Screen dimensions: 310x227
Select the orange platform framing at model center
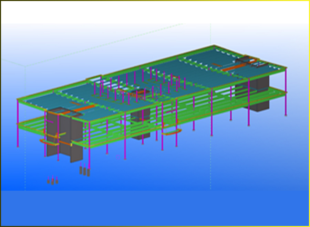tap(139, 93)
